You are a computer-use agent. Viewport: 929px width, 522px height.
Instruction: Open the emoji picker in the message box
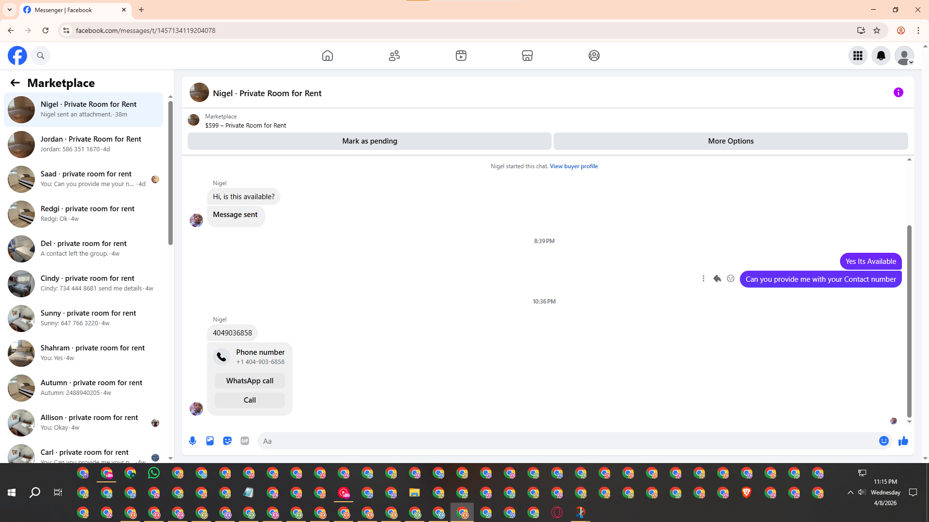884,441
